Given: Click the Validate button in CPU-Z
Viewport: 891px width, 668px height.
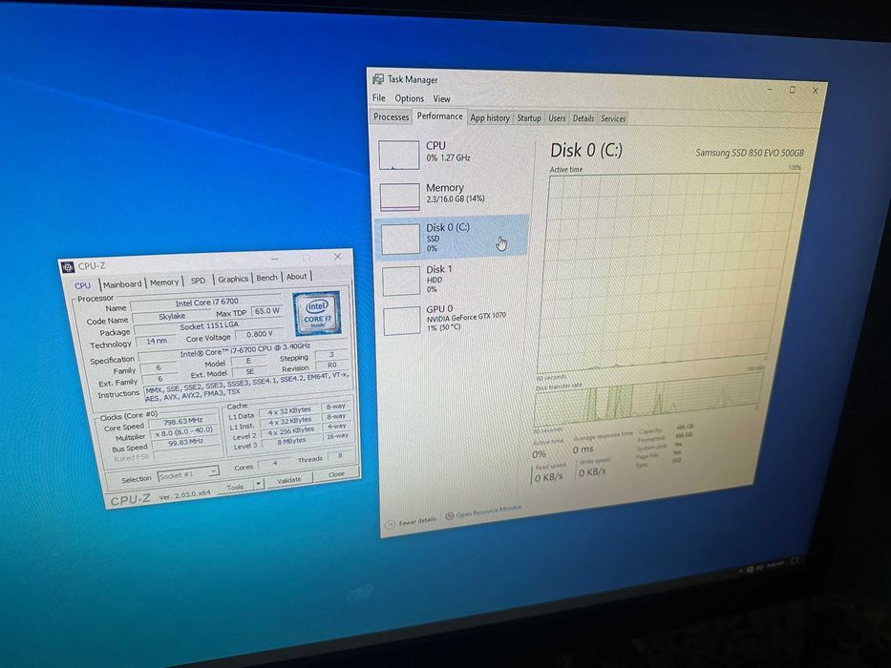Looking at the screenshot, I should (289, 480).
